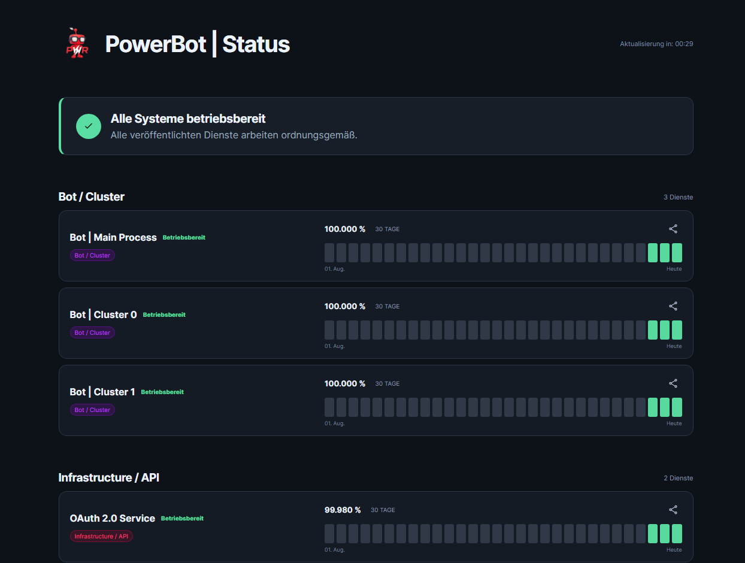The height and width of the screenshot is (563, 745).
Task: Click the Heute label under Cluster 1 bars
Action: pos(674,423)
